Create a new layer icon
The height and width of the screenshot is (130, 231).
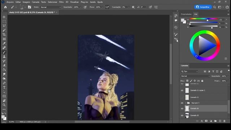[220, 121]
